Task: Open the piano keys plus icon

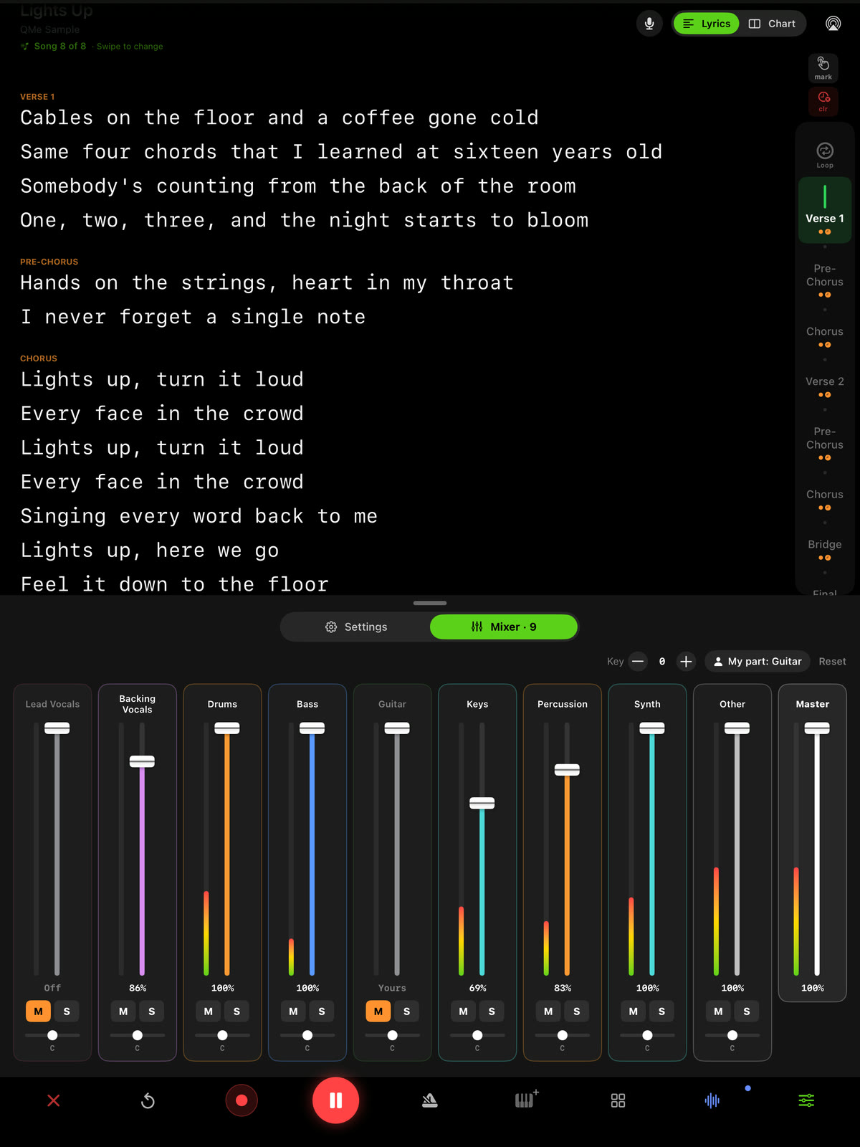Action: click(x=525, y=1099)
